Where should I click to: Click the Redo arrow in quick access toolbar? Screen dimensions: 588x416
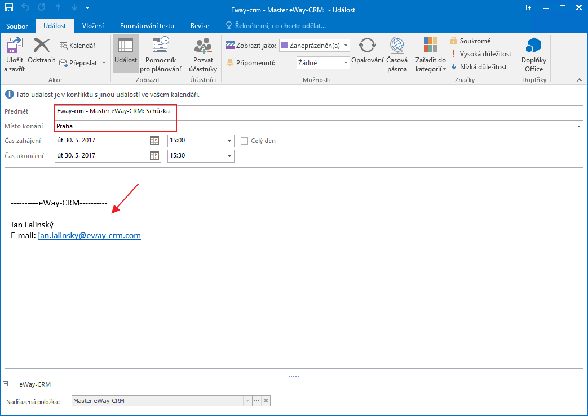(x=42, y=7)
